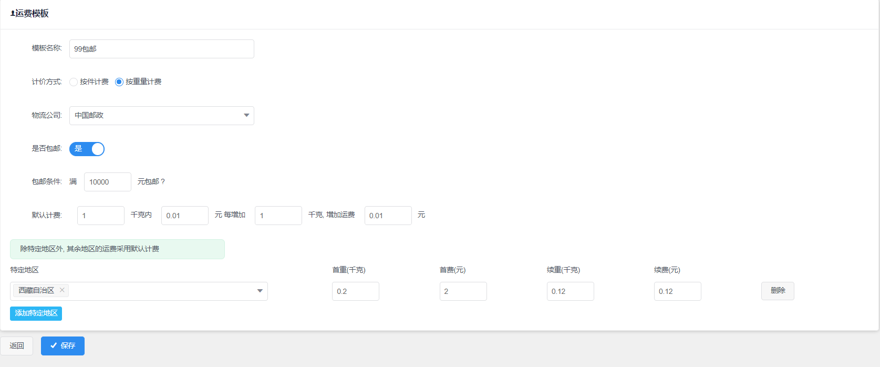This screenshot has width=880, height=367.
Task: Click 添加特定地区 to add region
Action: tap(36, 313)
